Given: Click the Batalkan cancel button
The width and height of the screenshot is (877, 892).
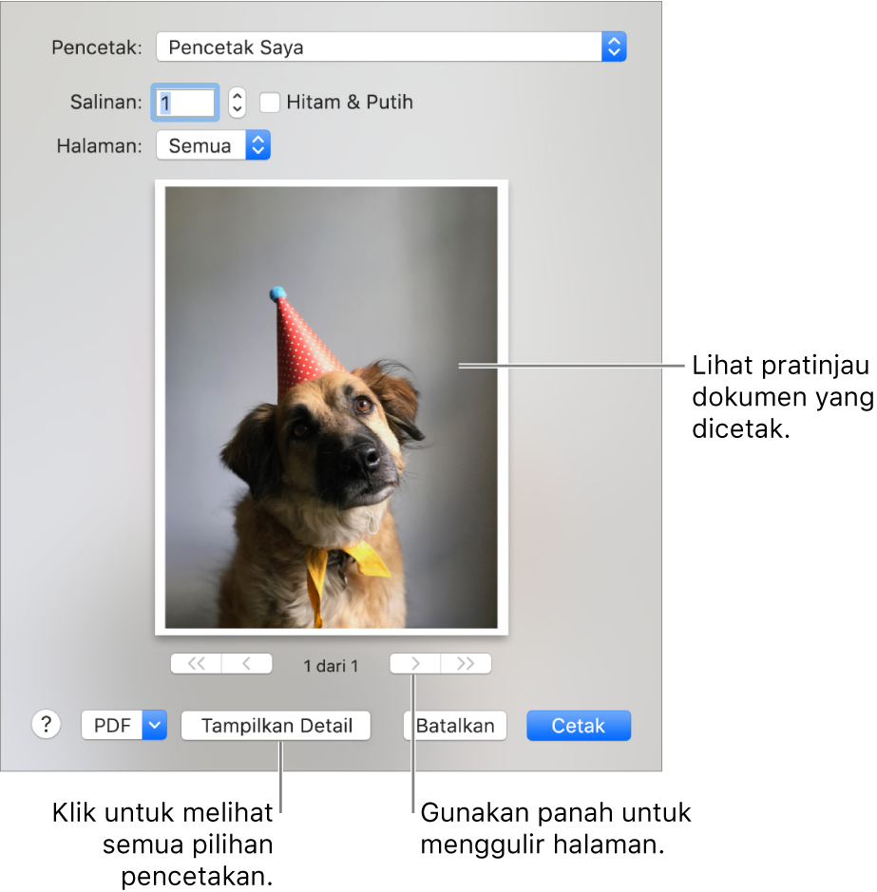Looking at the screenshot, I should click(x=455, y=726).
